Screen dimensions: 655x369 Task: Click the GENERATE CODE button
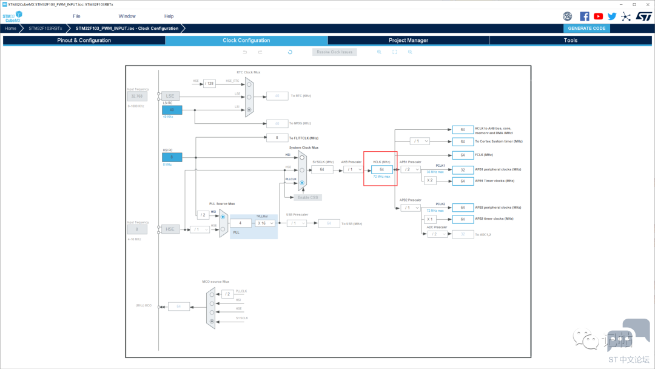click(x=586, y=29)
